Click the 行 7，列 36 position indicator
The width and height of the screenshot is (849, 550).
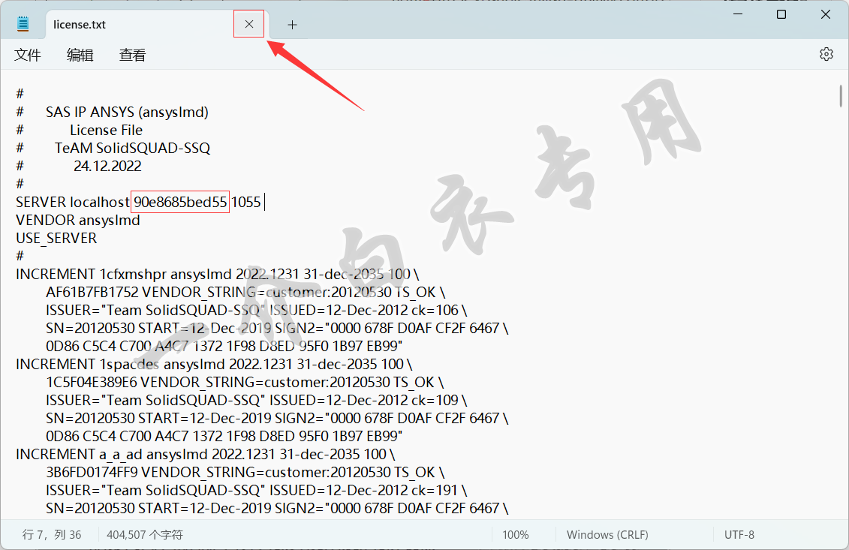pos(52,535)
